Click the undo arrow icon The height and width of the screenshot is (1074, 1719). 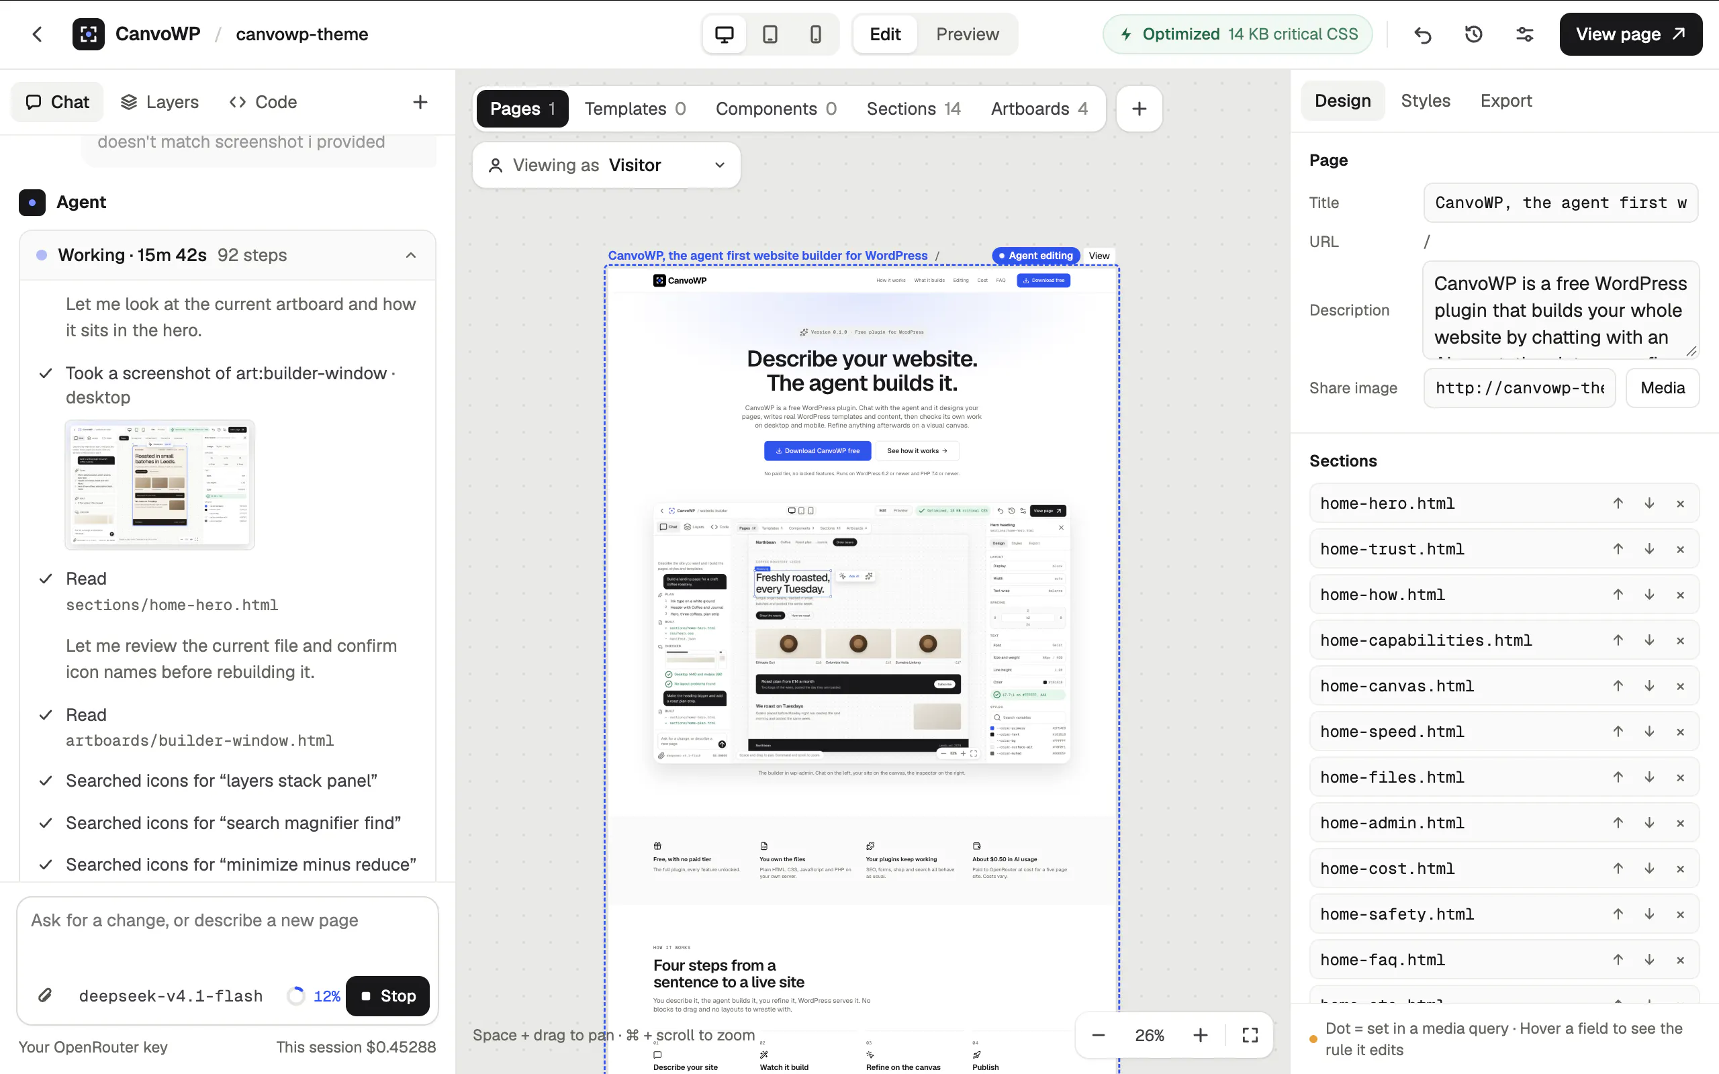(1423, 34)
